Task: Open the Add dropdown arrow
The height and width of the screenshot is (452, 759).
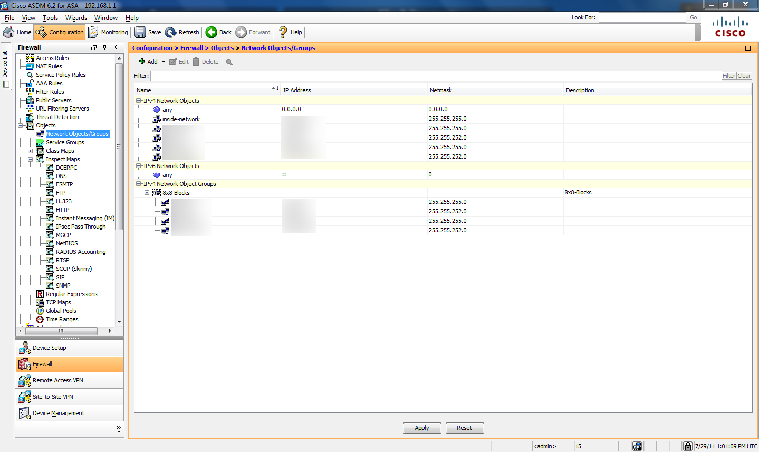Action: 164,62
